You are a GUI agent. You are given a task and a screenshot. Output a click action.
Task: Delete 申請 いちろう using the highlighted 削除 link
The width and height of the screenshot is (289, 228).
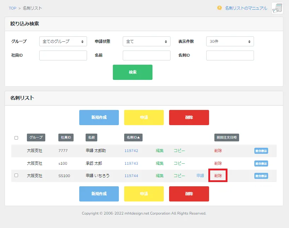(218, 176)
